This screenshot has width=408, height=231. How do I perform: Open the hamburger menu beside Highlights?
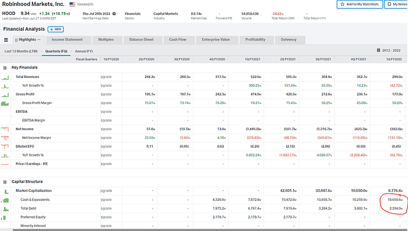(6, 40)
